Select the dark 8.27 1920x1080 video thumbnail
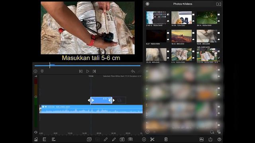The width and height of the screenshot is (255, 143). tap(156, 36)
